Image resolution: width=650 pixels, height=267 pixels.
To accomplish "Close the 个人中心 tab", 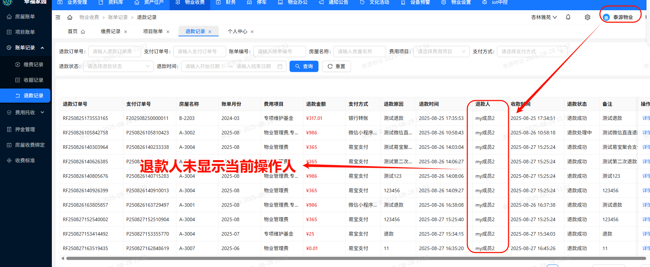I will click(x=252, y=32).
